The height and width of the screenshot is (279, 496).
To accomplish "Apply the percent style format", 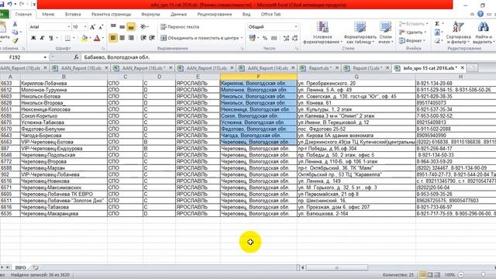I will click(x=265, y=38).
